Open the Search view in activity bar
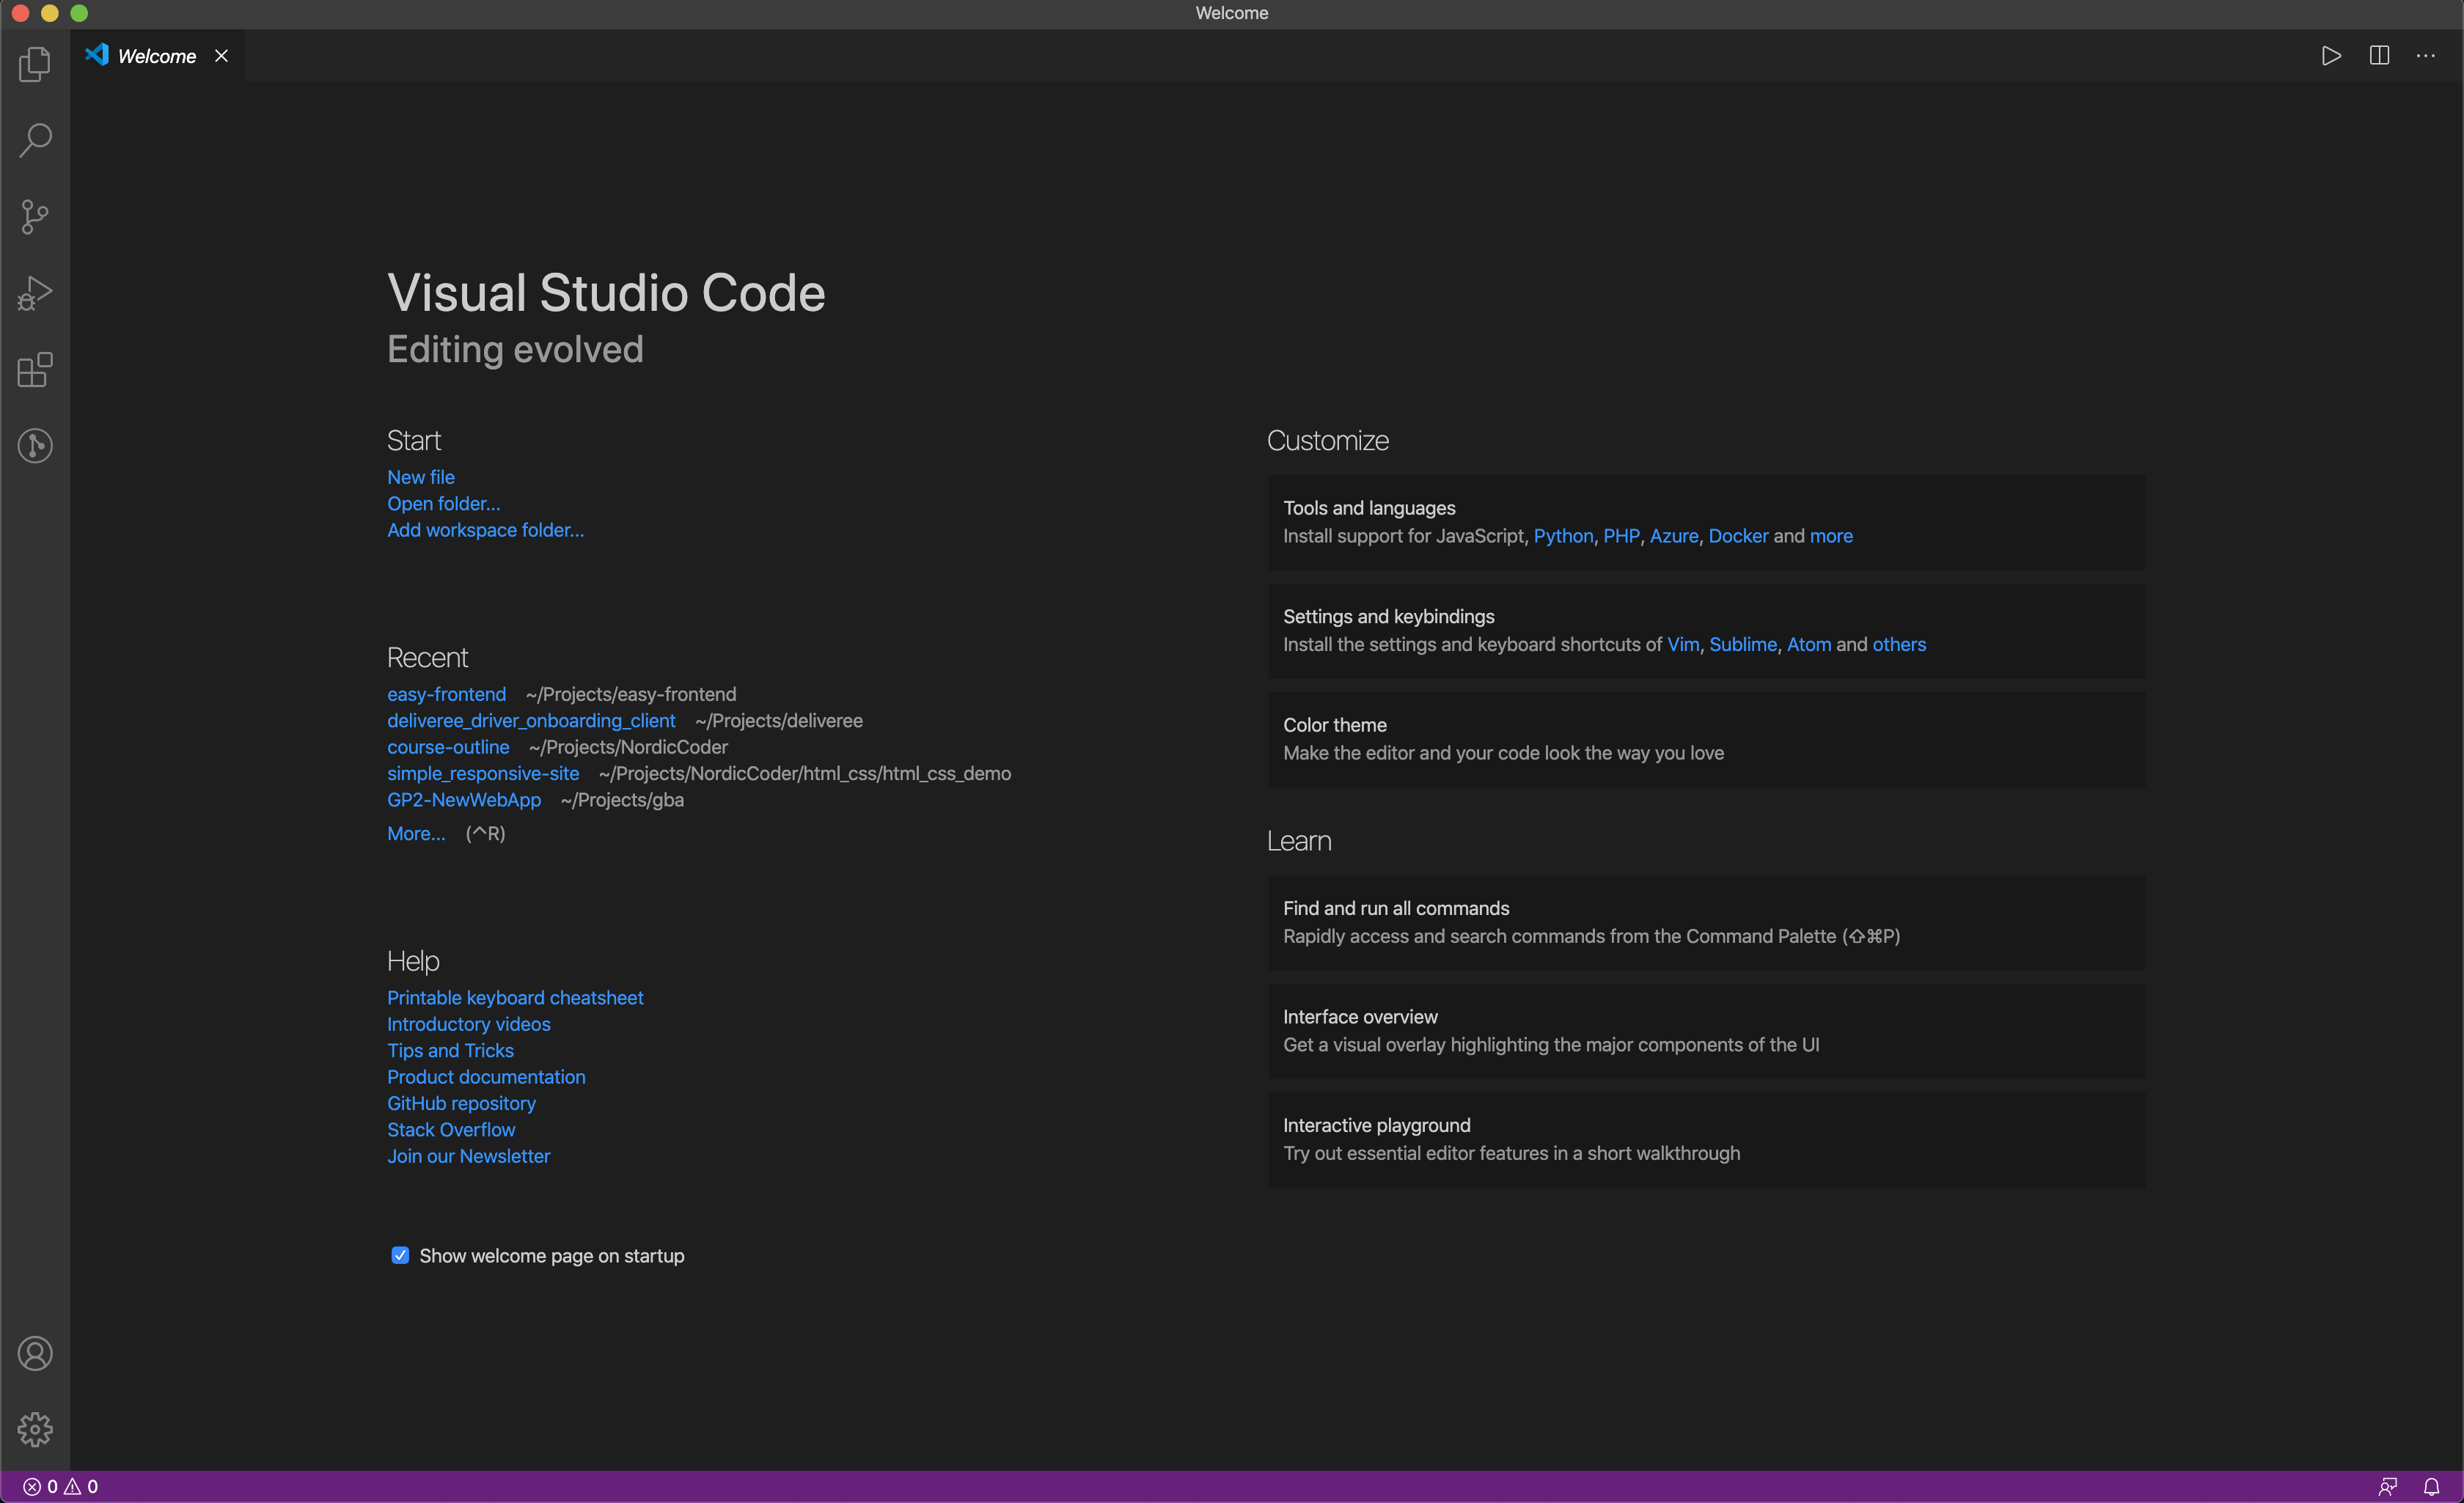Viewport: 2464px width, 1503px height. [x=35, y=140]
